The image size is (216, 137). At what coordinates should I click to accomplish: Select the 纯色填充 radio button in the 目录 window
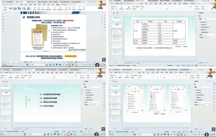[86, 90]
